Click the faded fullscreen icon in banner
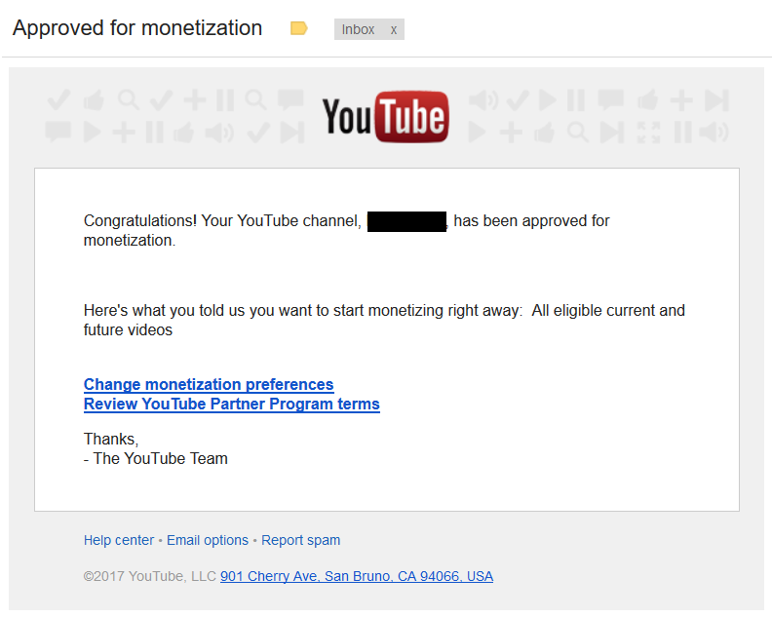772x617 pixels. [648, 133]
